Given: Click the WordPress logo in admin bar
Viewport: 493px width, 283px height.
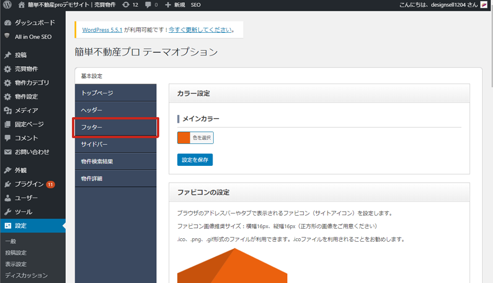Looking at the screenshot, I should pyautogui.click(x=7, y=5).
